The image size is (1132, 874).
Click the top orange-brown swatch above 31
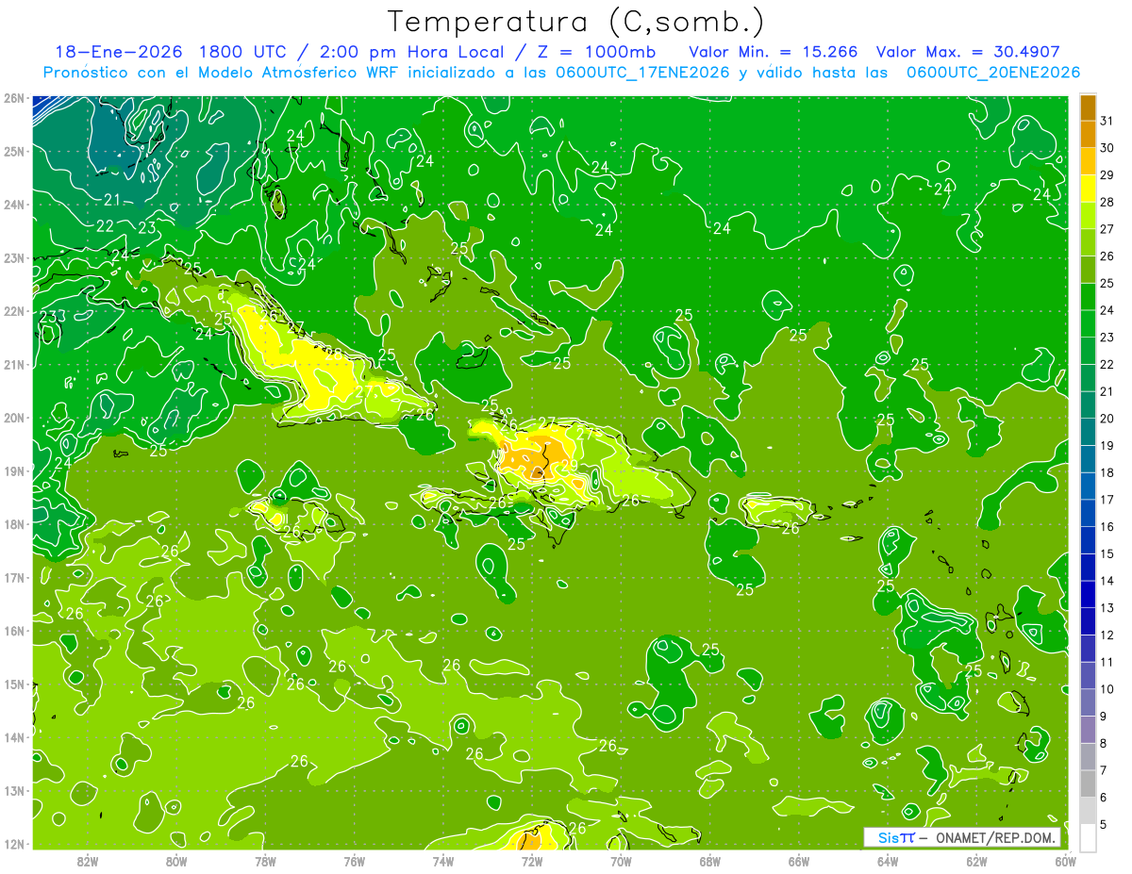point(1088,107)
